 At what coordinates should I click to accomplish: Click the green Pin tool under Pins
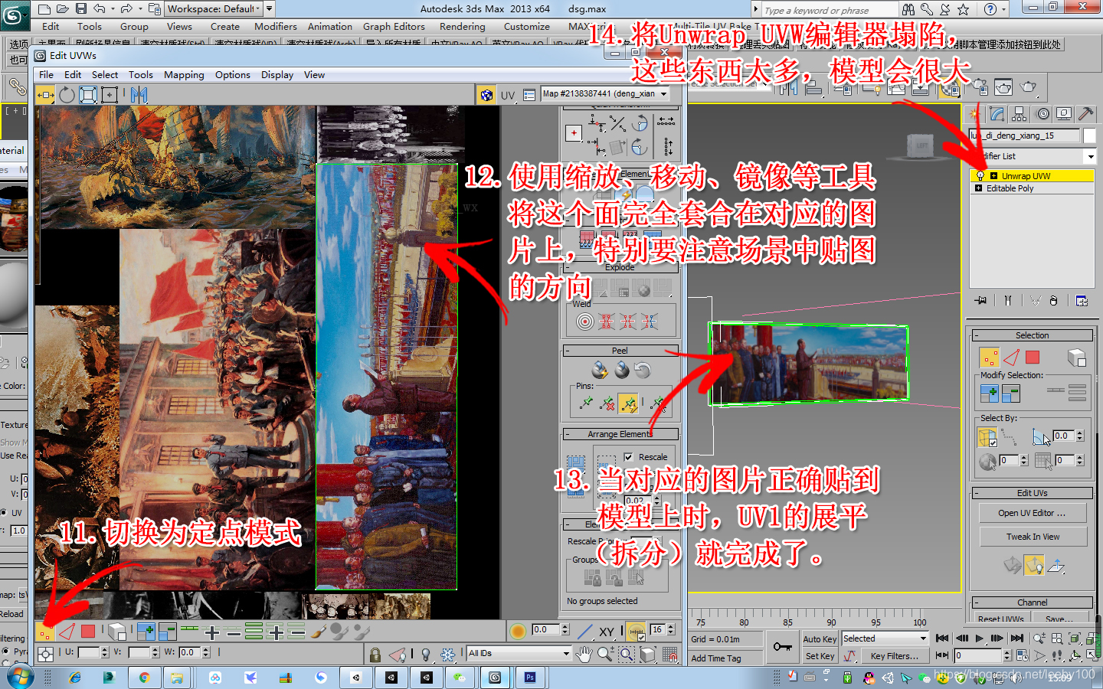pyautogui.click(x=586, y=401)
